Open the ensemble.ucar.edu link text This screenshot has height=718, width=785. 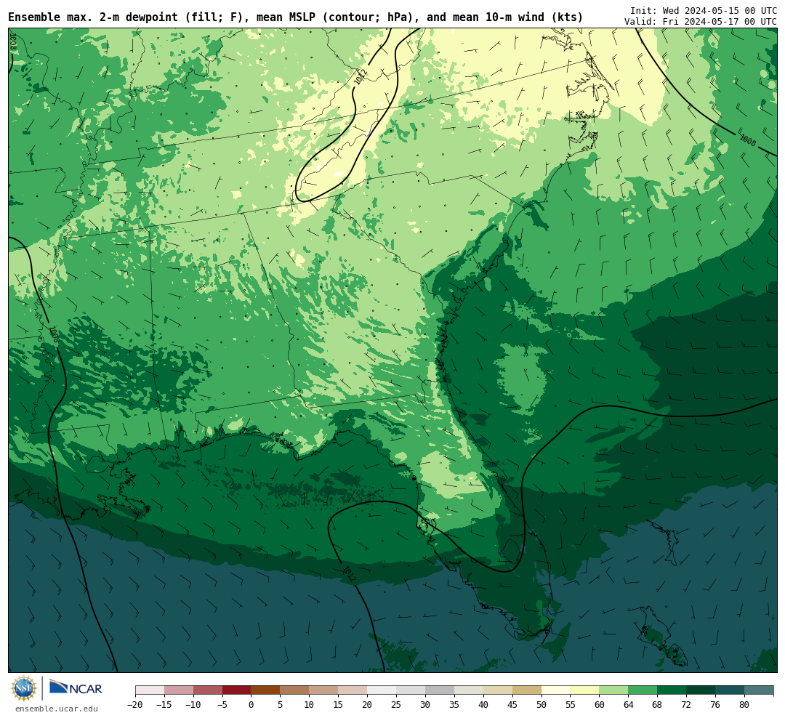click(57, 709)
